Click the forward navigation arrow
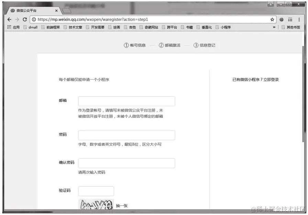 coord(17,20)
